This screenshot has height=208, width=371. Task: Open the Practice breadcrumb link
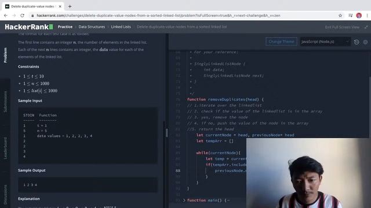tap(65, 27)
